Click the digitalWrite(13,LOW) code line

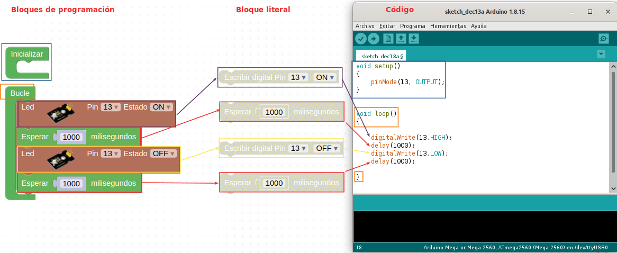click(x=410, y=153)
